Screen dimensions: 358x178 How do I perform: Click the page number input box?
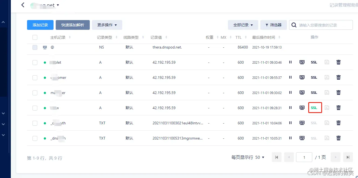(x=304, y=157)
